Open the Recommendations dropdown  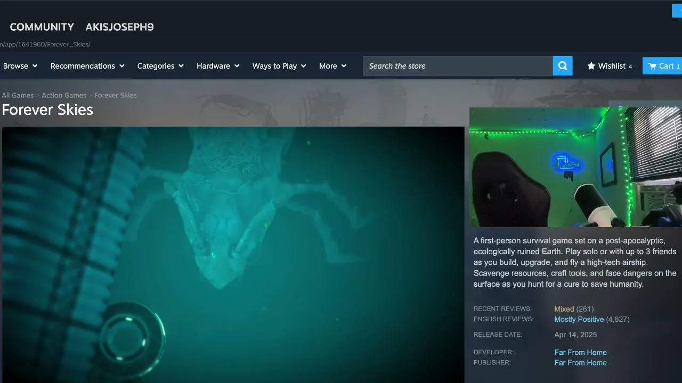click(x=87, y=66)
